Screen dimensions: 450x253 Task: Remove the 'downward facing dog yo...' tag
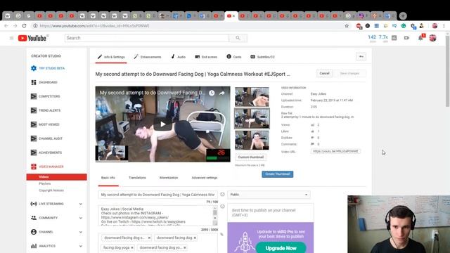(x=185, y=247)
